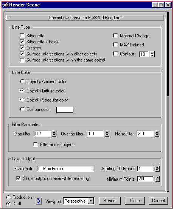Click the Framenote text field
The height and width of the screenshot is (209, 174).
pos(65,169)
